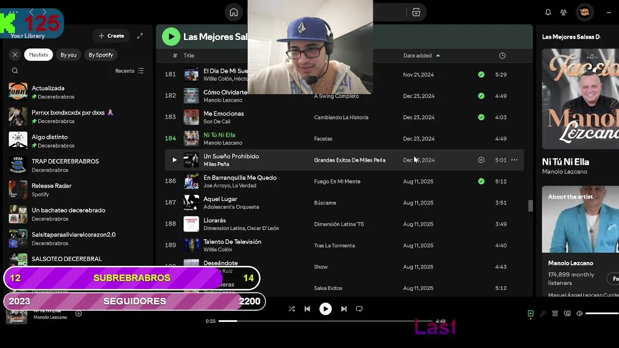Toggle repeat mode

coord(359,309)
